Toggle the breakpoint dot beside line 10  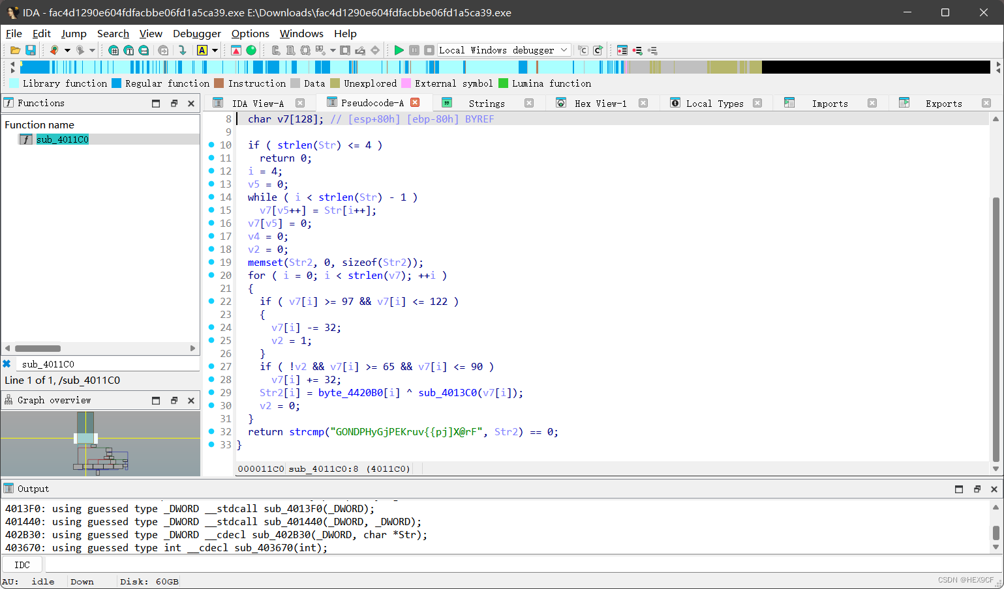[x=211, y=145]
